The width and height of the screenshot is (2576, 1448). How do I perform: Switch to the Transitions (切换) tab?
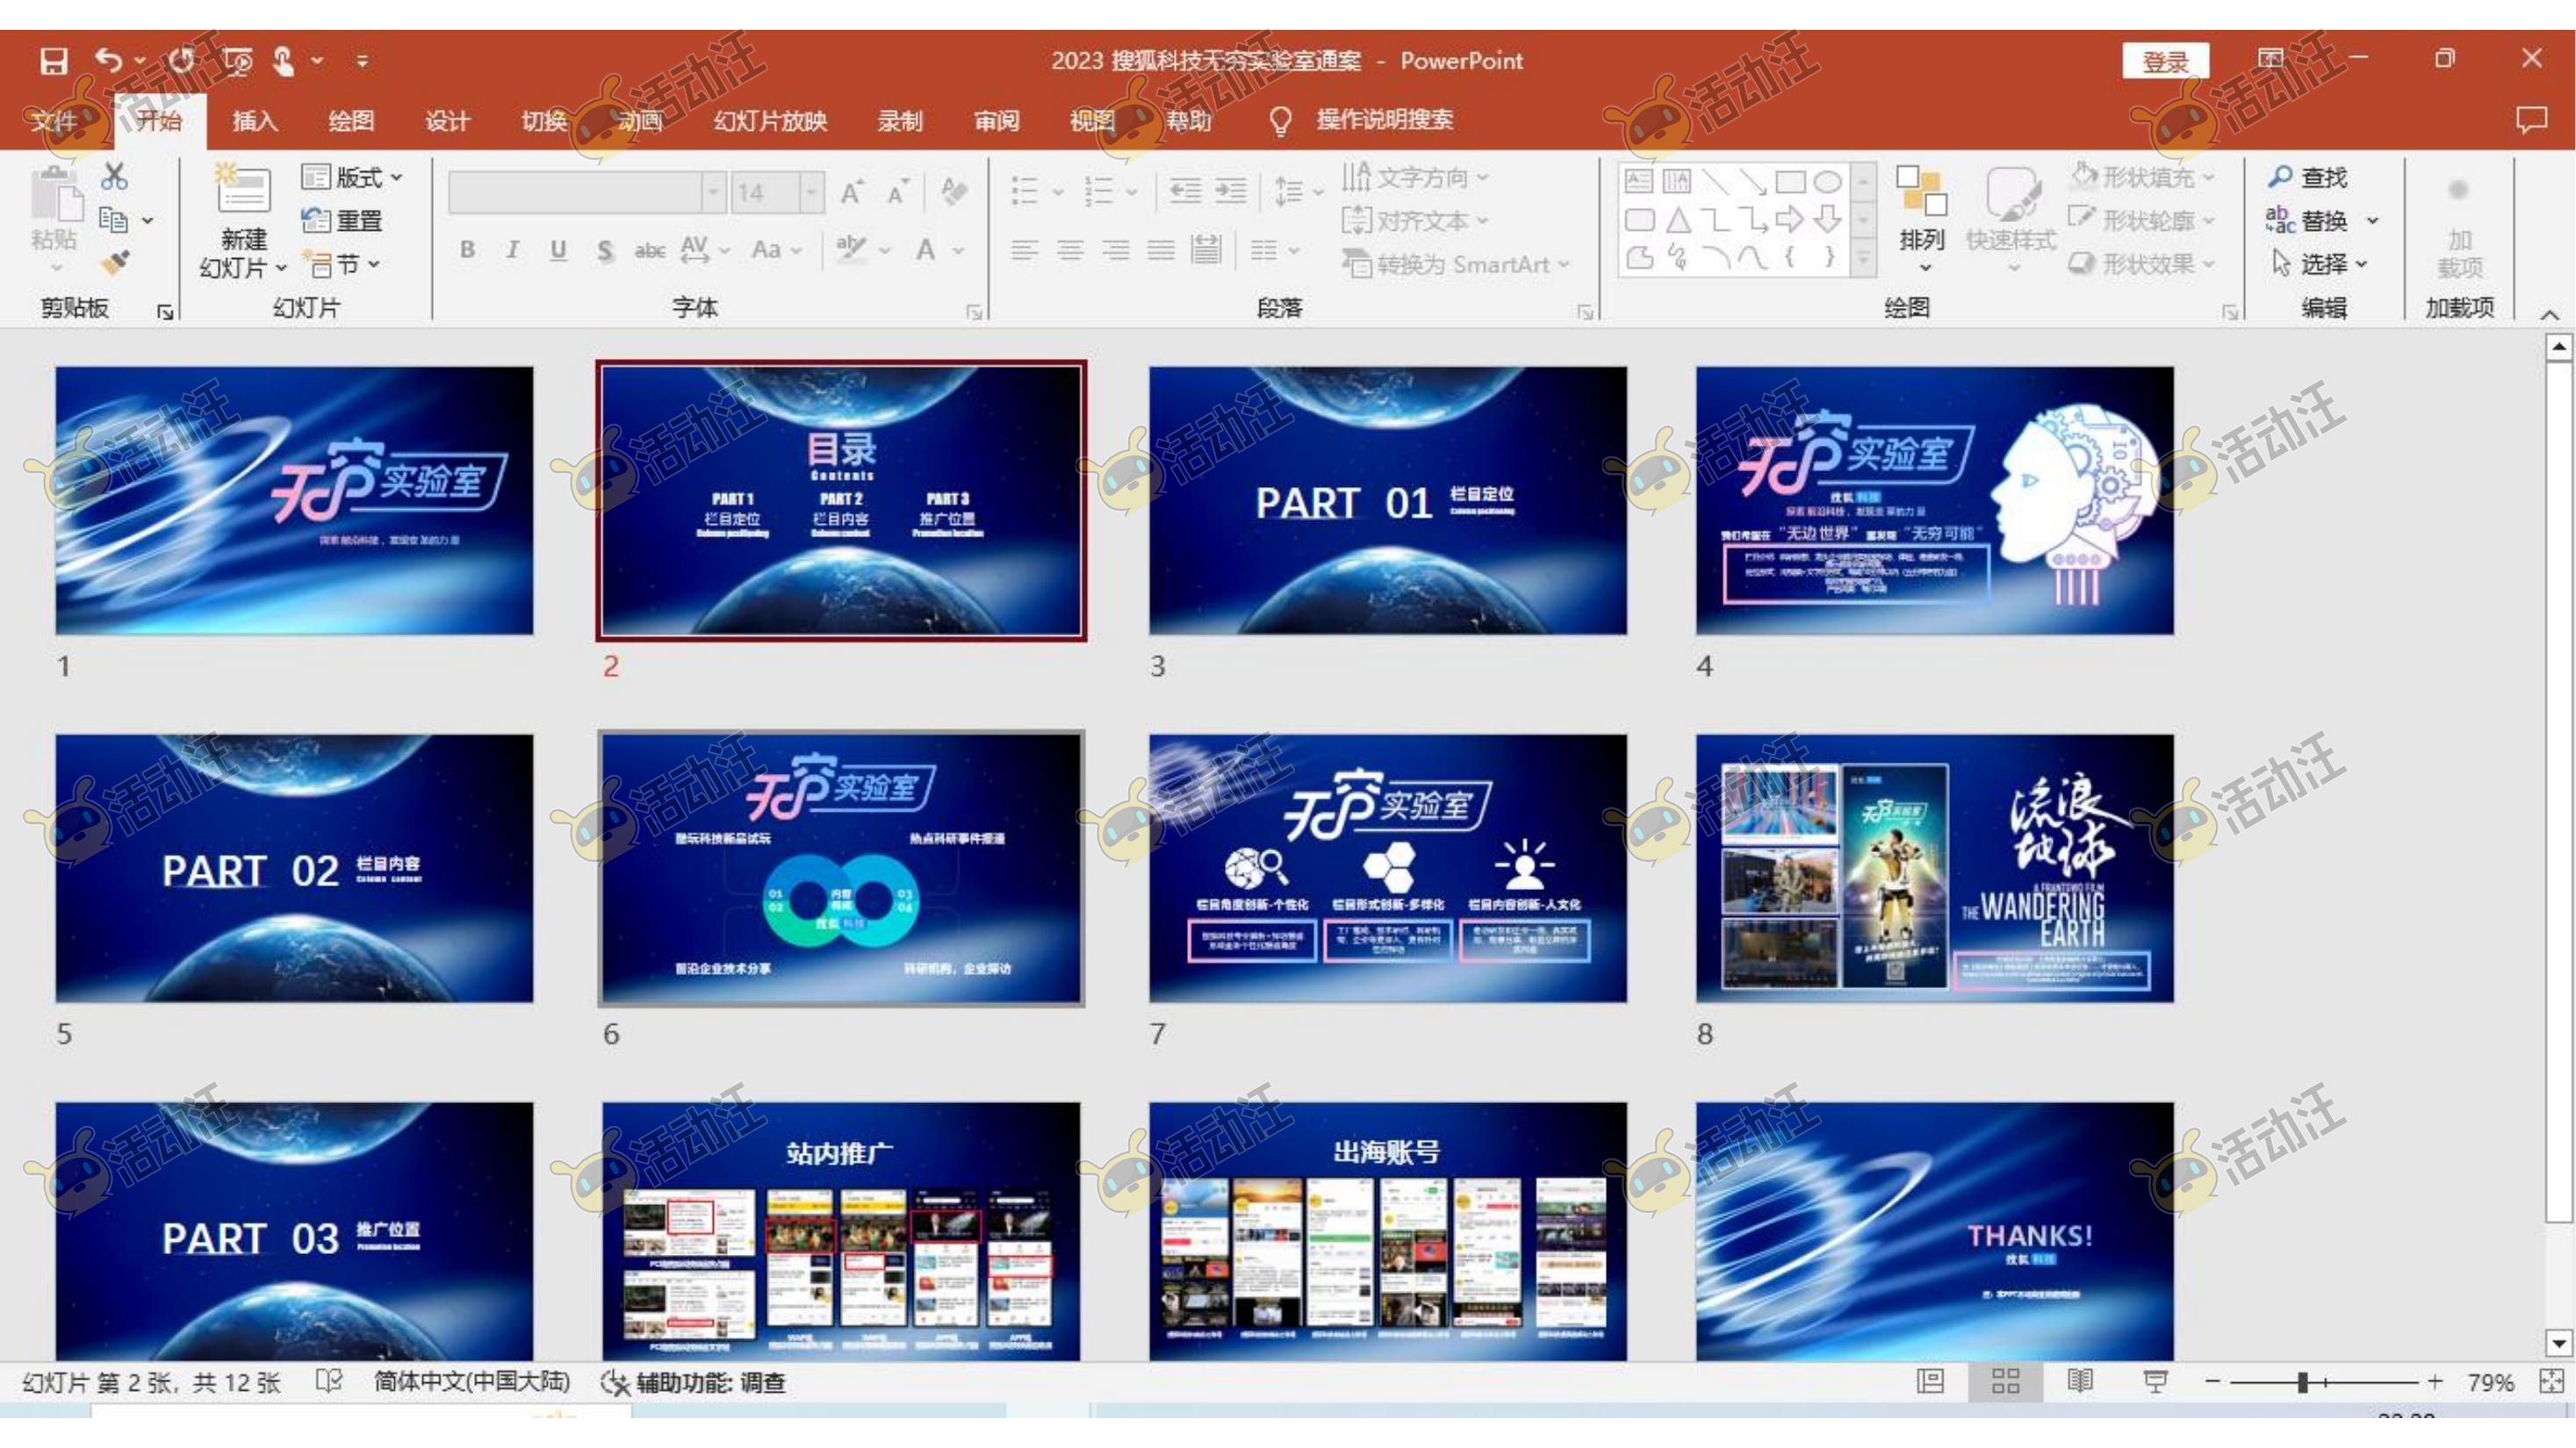(544, 121)
